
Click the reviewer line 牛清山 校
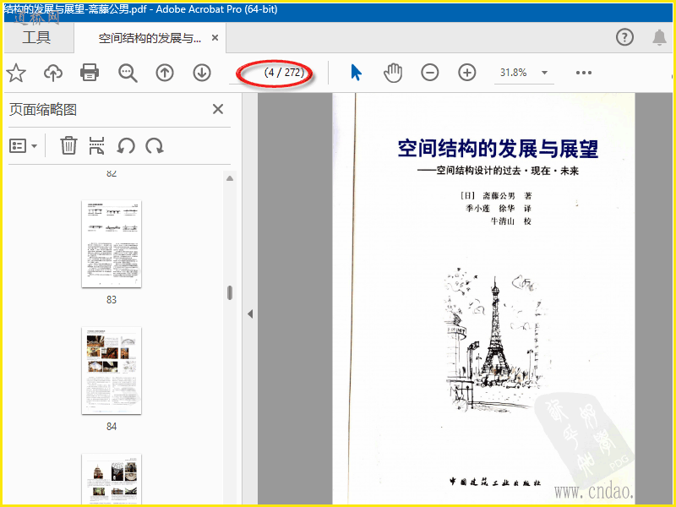(511, 221)
